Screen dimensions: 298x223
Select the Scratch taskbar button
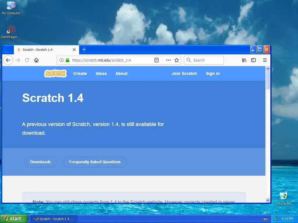(x=54, y=219)
